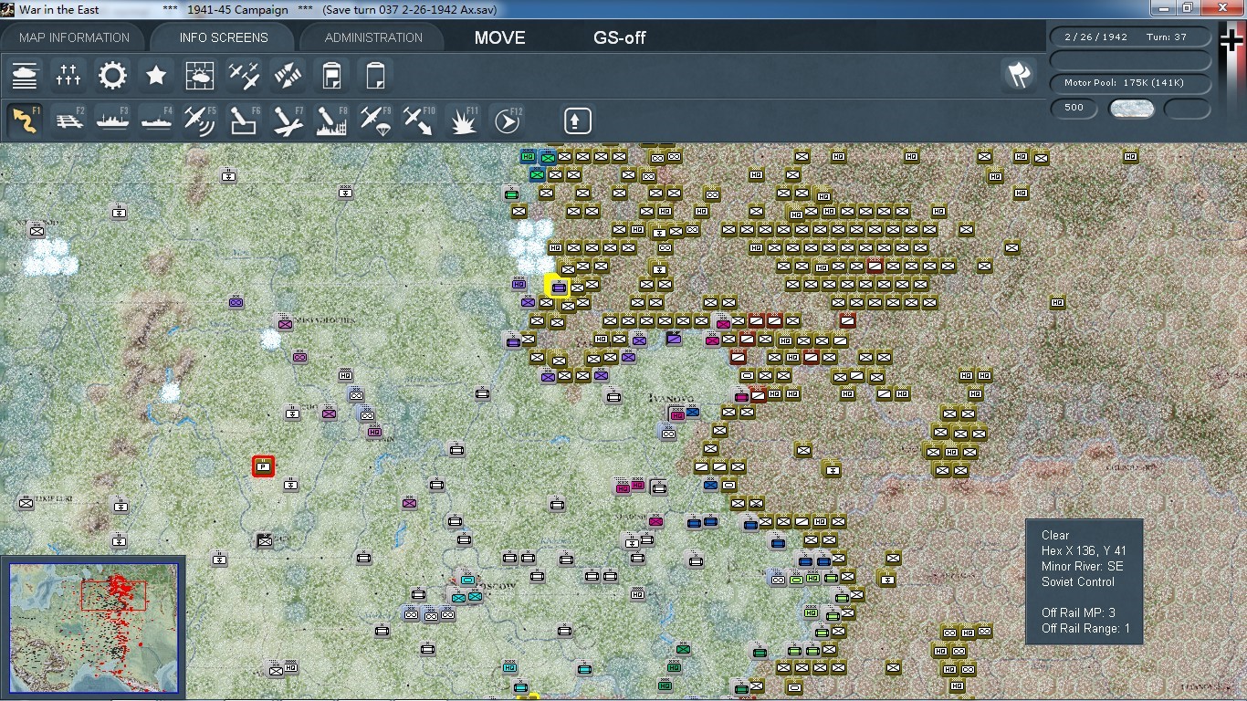Open the air doctrine planes icon

[244, 75]
